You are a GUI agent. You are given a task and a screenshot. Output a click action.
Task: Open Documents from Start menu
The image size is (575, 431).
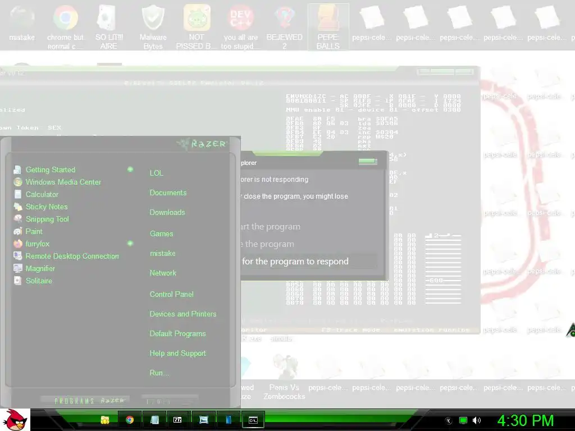(x=168, y=193)
